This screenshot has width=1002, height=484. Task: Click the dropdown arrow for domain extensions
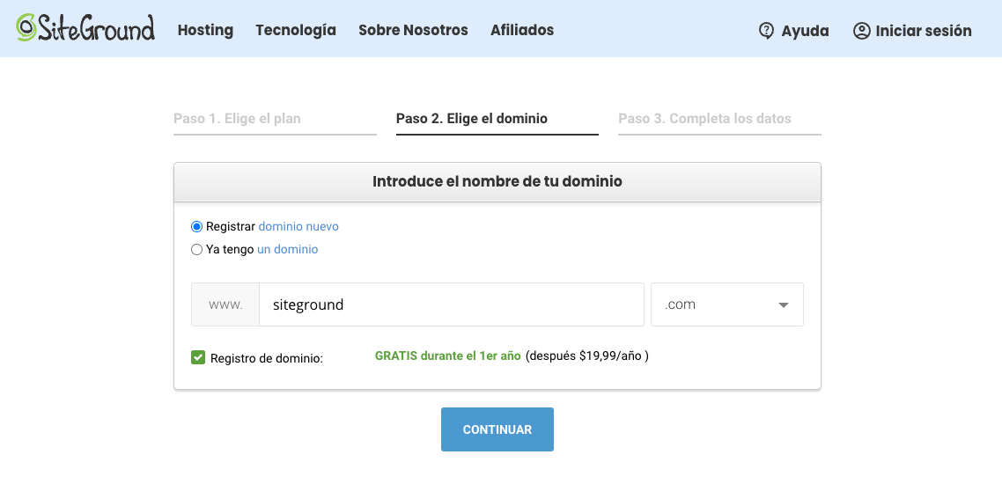coord(783,305)
